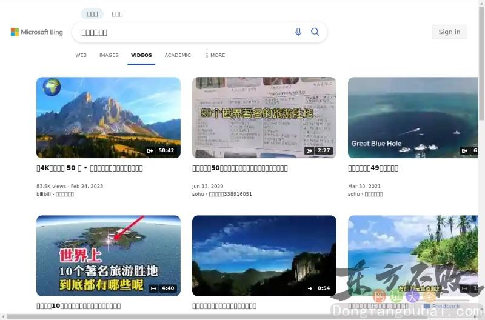The width and height of the screenshot is (485, 320).
Task: Select the VIDEOS tab
Action: point(141,55)
